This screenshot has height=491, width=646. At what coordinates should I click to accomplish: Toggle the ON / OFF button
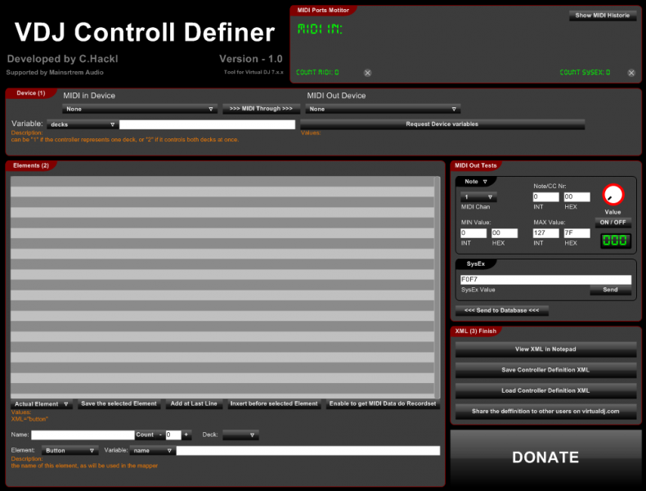612,223
